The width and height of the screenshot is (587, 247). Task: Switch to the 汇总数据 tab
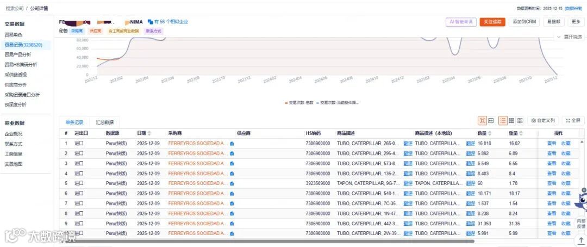(104, 122)
